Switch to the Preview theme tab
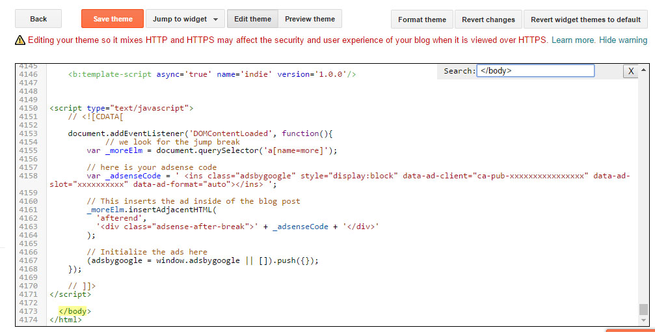655x332 pixels. [x=310, y=19]
